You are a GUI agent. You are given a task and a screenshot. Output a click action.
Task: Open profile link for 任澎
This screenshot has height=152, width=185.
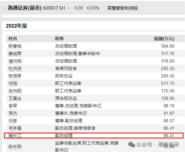coord(13,121)
